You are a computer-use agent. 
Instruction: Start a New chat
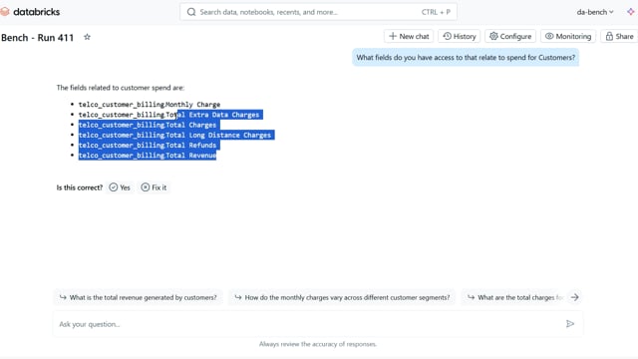[409, 36]
